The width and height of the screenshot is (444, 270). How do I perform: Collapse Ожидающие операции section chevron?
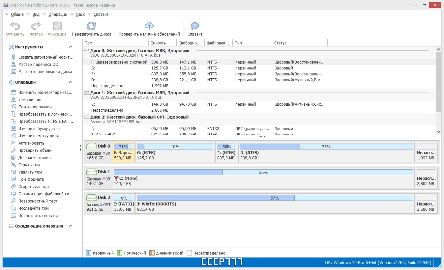pos(71,226)
